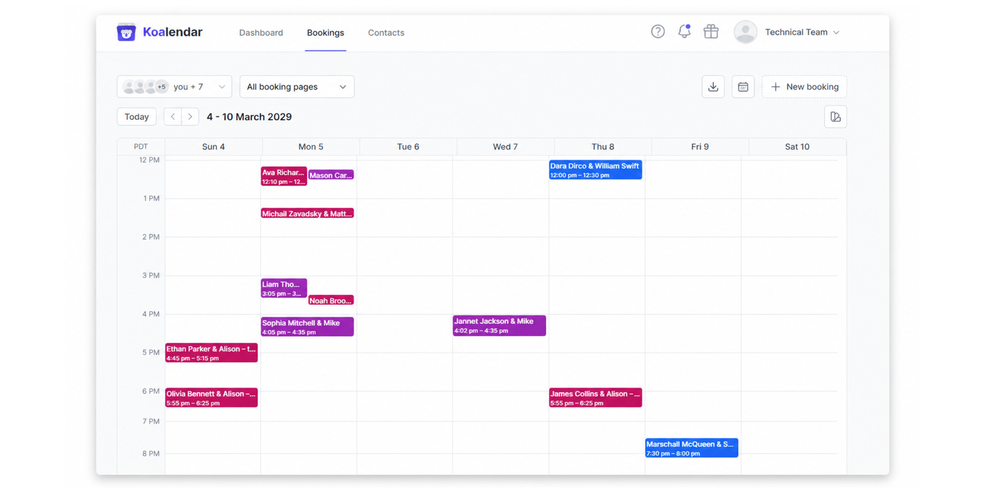This screenshot has width=986, height=493.
Task: Open Dara Dirco & William Swift booking
Action: 596,170
